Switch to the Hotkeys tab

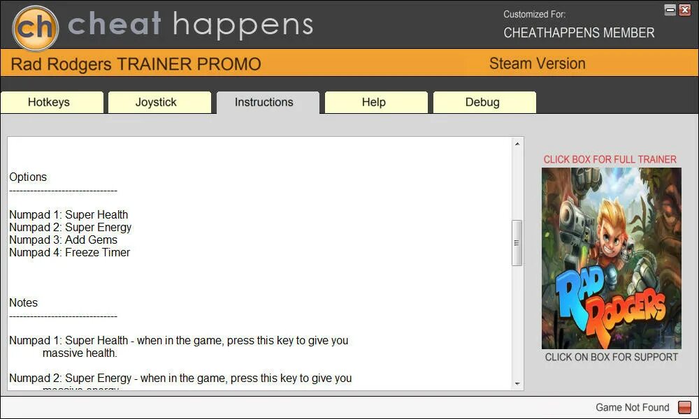click(x=52, y=103)
